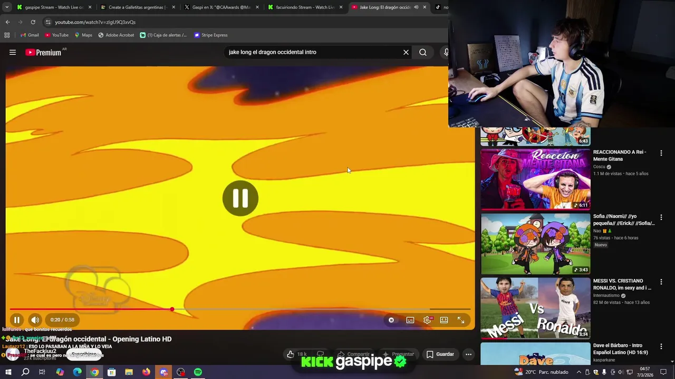Switch to theater mode view
This screenshot has height=379, width=675.
click(x=444, y=320)
